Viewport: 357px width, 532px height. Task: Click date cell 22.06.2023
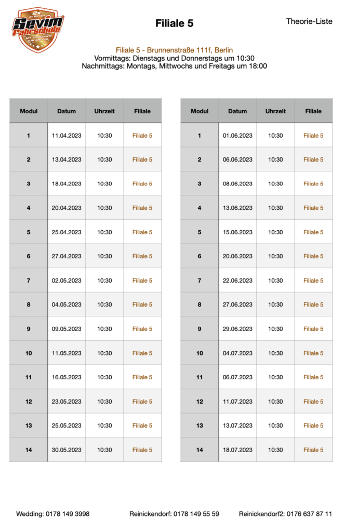click(x=237, y=281)
